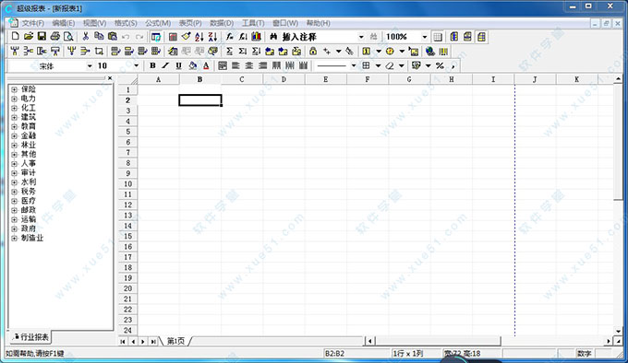Image resolution: width=628 pixels, height=363 pixels.
Task: Apply center horizontal alignment
Action: pyautogui.click(x=249, y=65)
